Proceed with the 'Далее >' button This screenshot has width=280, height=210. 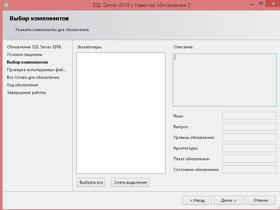pos(229,200)
